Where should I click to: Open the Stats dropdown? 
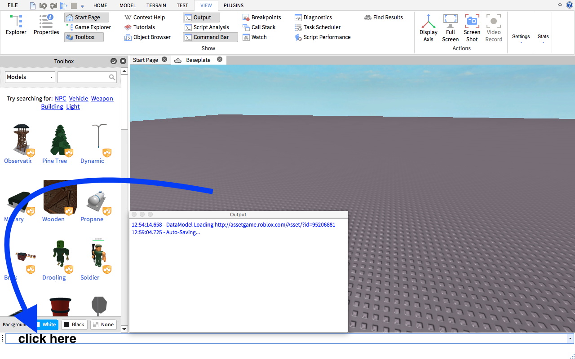pyautogui.click(x=543, y=39)
